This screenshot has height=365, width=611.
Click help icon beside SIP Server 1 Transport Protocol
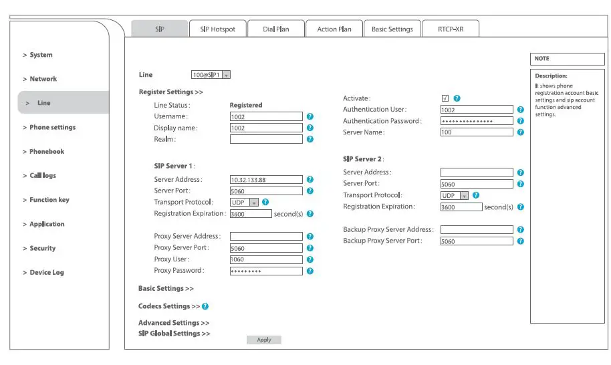265,202
